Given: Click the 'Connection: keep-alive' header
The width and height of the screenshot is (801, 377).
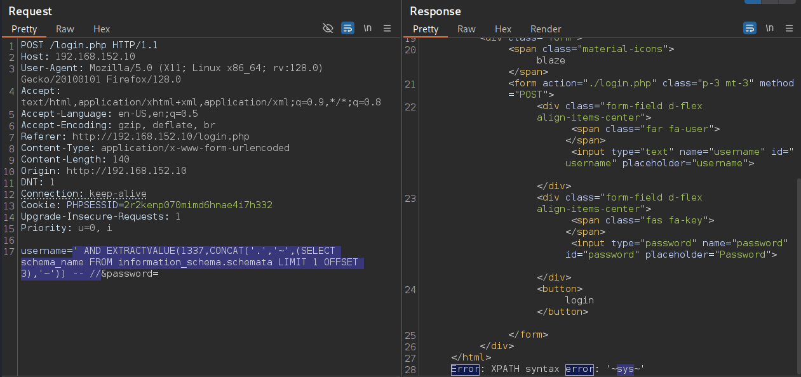Looking at the screenshot, I should pos(84,194).
